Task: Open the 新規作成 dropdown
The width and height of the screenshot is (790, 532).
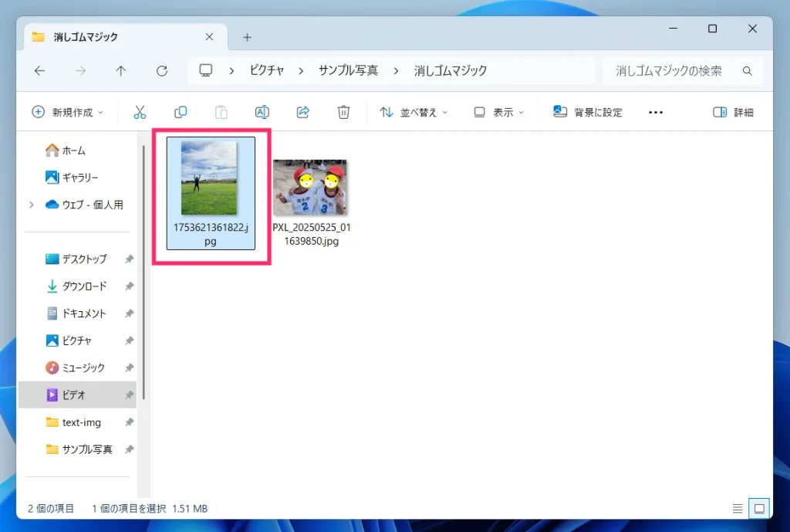Action: [x=68, y=112]
